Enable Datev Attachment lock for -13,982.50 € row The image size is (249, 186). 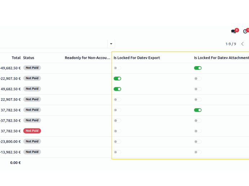pos(198,152)
